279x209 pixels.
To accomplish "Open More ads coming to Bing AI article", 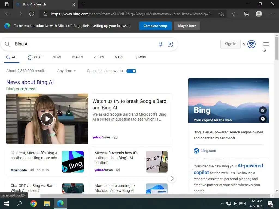I will pyautogui.click(x=115, y=188).
